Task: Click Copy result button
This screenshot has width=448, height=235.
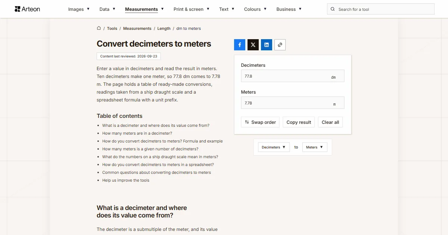Action: [x=299, y=122]
